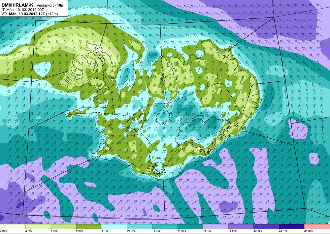Click the '16 m/s' legend label

(x=207, y=231)
